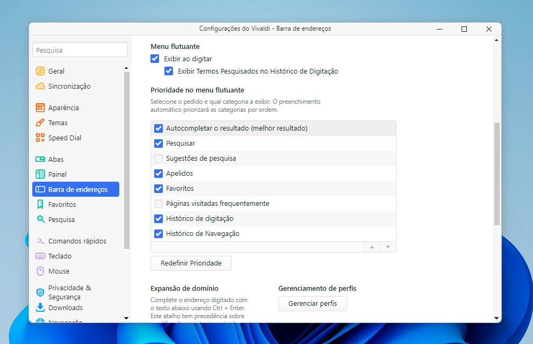The image size is (533, 344).
Task: Move priority item down with arrow
Action: click(x=387, y=247)
